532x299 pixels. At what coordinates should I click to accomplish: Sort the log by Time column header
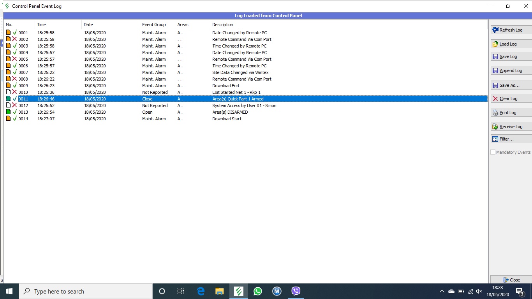pos(41,25)
